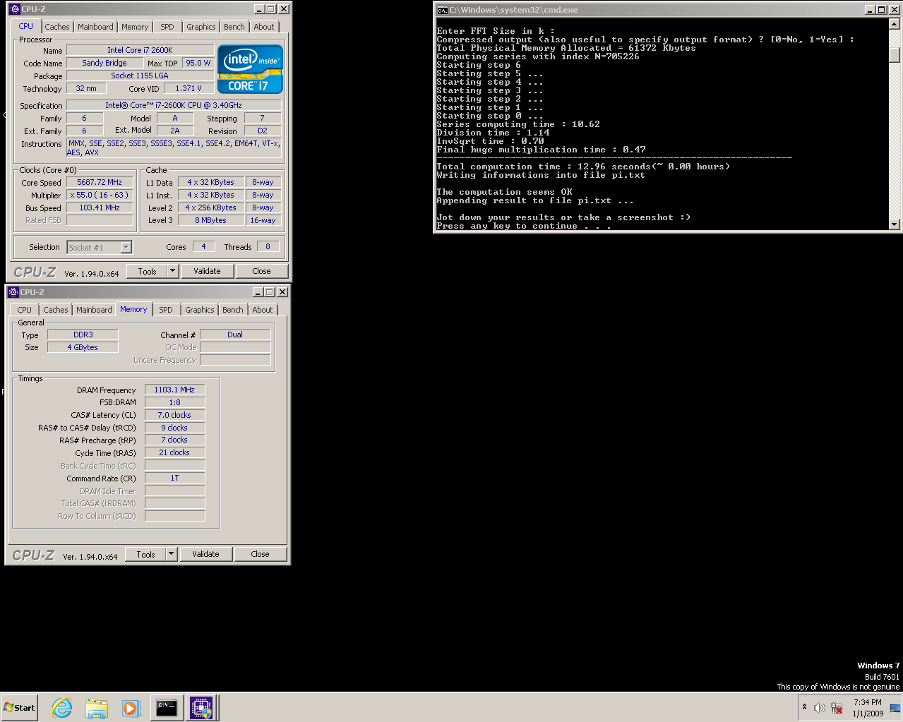Open Graphics tab in lower CPU-Z window
This screenshot has height=722, width=903.
pos(200,310)
